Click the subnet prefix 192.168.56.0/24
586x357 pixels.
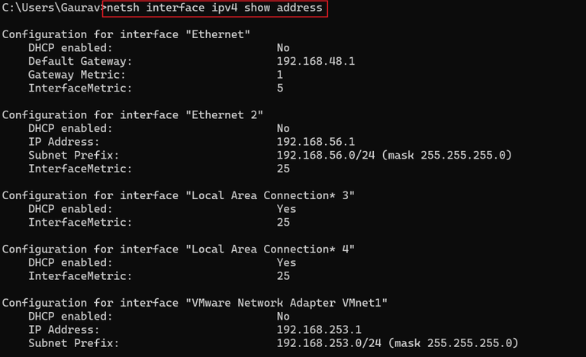pos(323,155)
